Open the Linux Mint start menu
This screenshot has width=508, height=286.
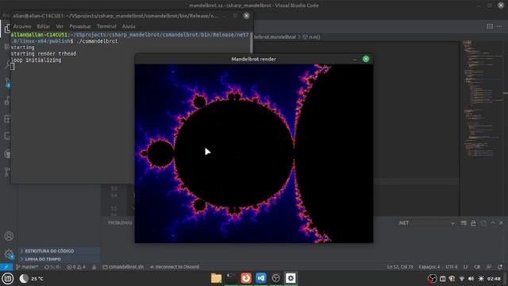pyautogui.click(x=8, y=278)
